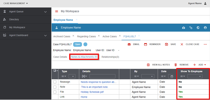
Task: Switch to Active Cases tab
Action: coord(109,36)
